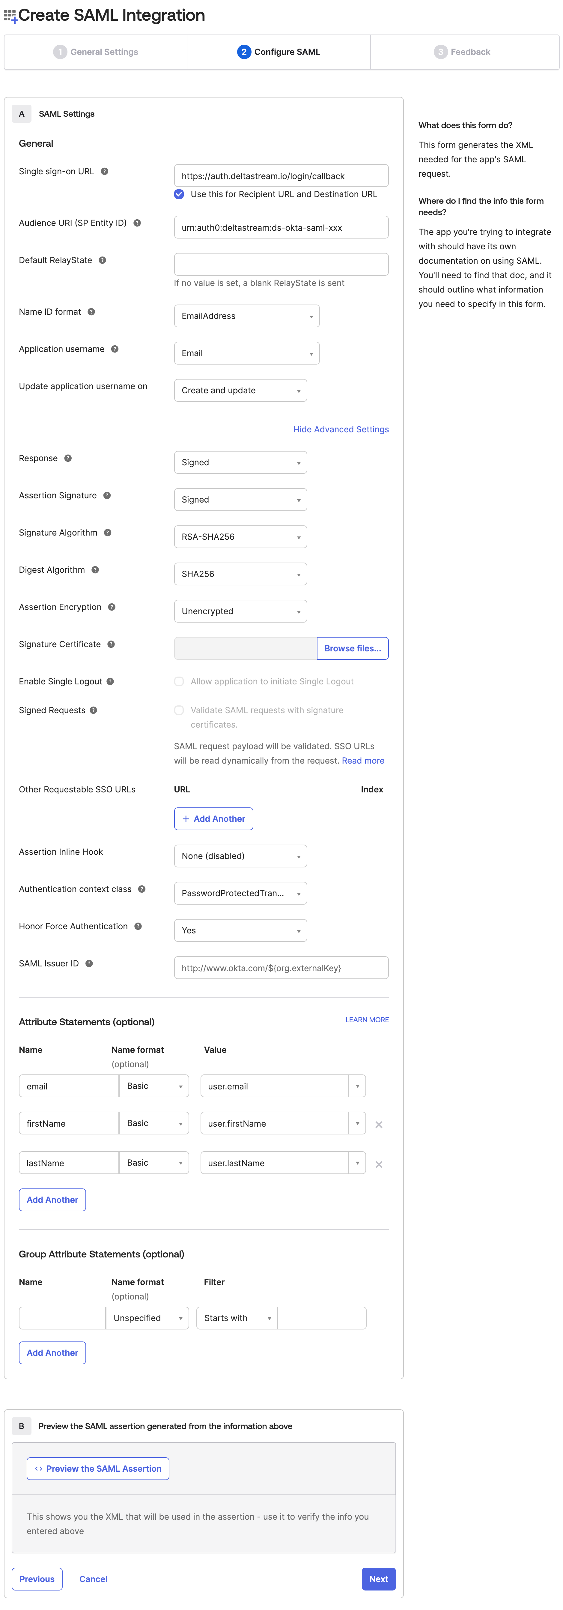This screenshot has height=1610, width=563.
Task: Go to General Settings step tab
Action: [96, 52]
